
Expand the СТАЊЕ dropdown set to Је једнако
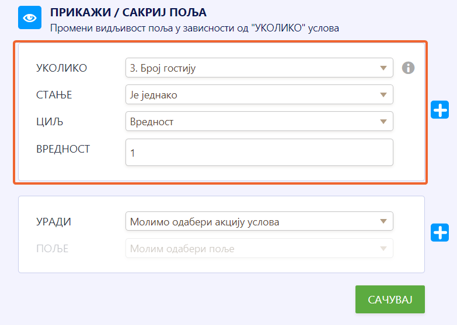point(259,94)
